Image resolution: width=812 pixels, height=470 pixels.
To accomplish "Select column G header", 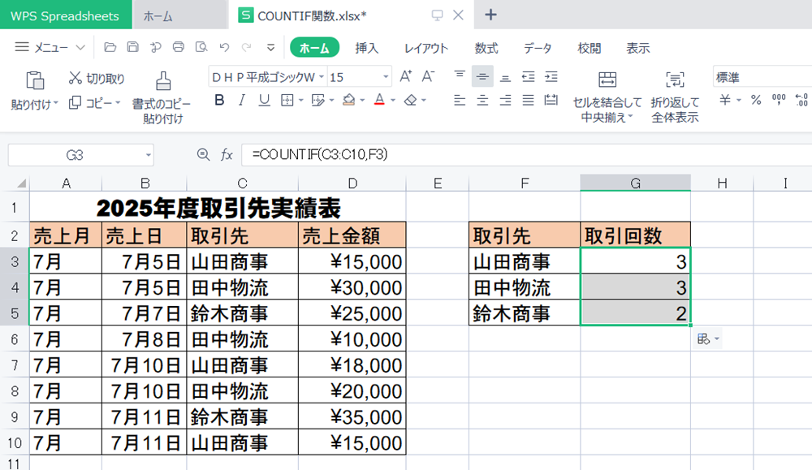I will 636,183.
